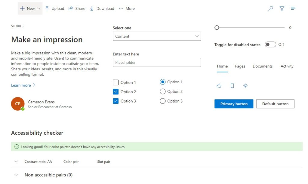Image resolution: width=308 pixels, height=184 pixels.
Task: Select the Option 2 radio button
Action: (x=163, y=91)
